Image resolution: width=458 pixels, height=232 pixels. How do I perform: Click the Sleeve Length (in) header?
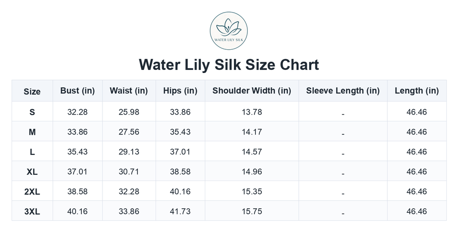343,91
